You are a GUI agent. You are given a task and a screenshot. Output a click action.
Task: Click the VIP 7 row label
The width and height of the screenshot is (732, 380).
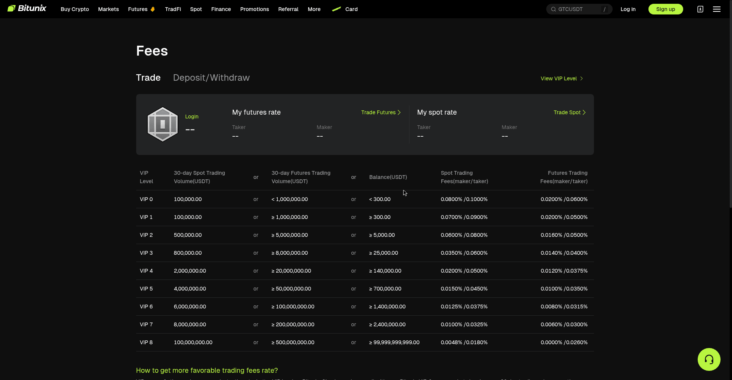pos(146,324)
